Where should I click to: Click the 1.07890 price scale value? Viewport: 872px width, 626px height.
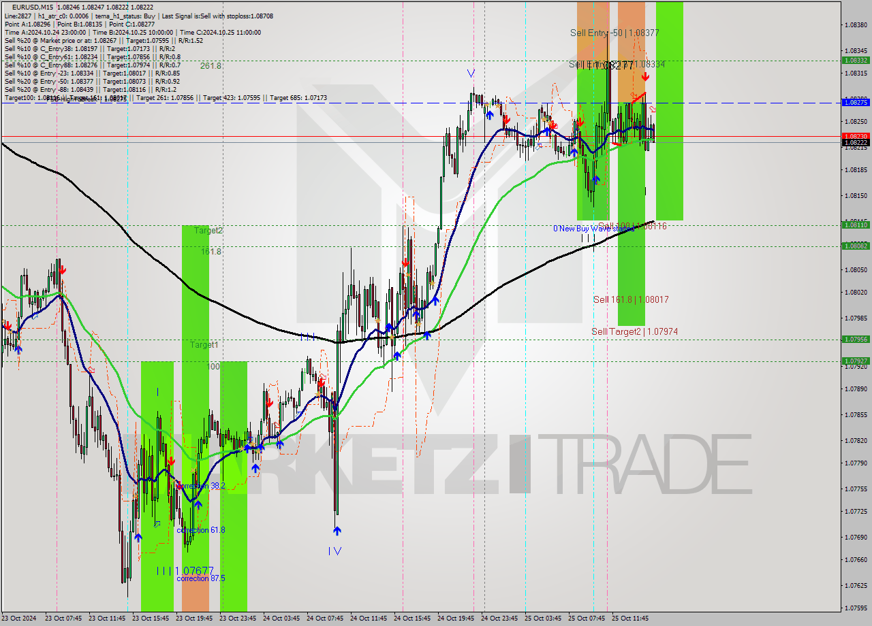[856, 389]
